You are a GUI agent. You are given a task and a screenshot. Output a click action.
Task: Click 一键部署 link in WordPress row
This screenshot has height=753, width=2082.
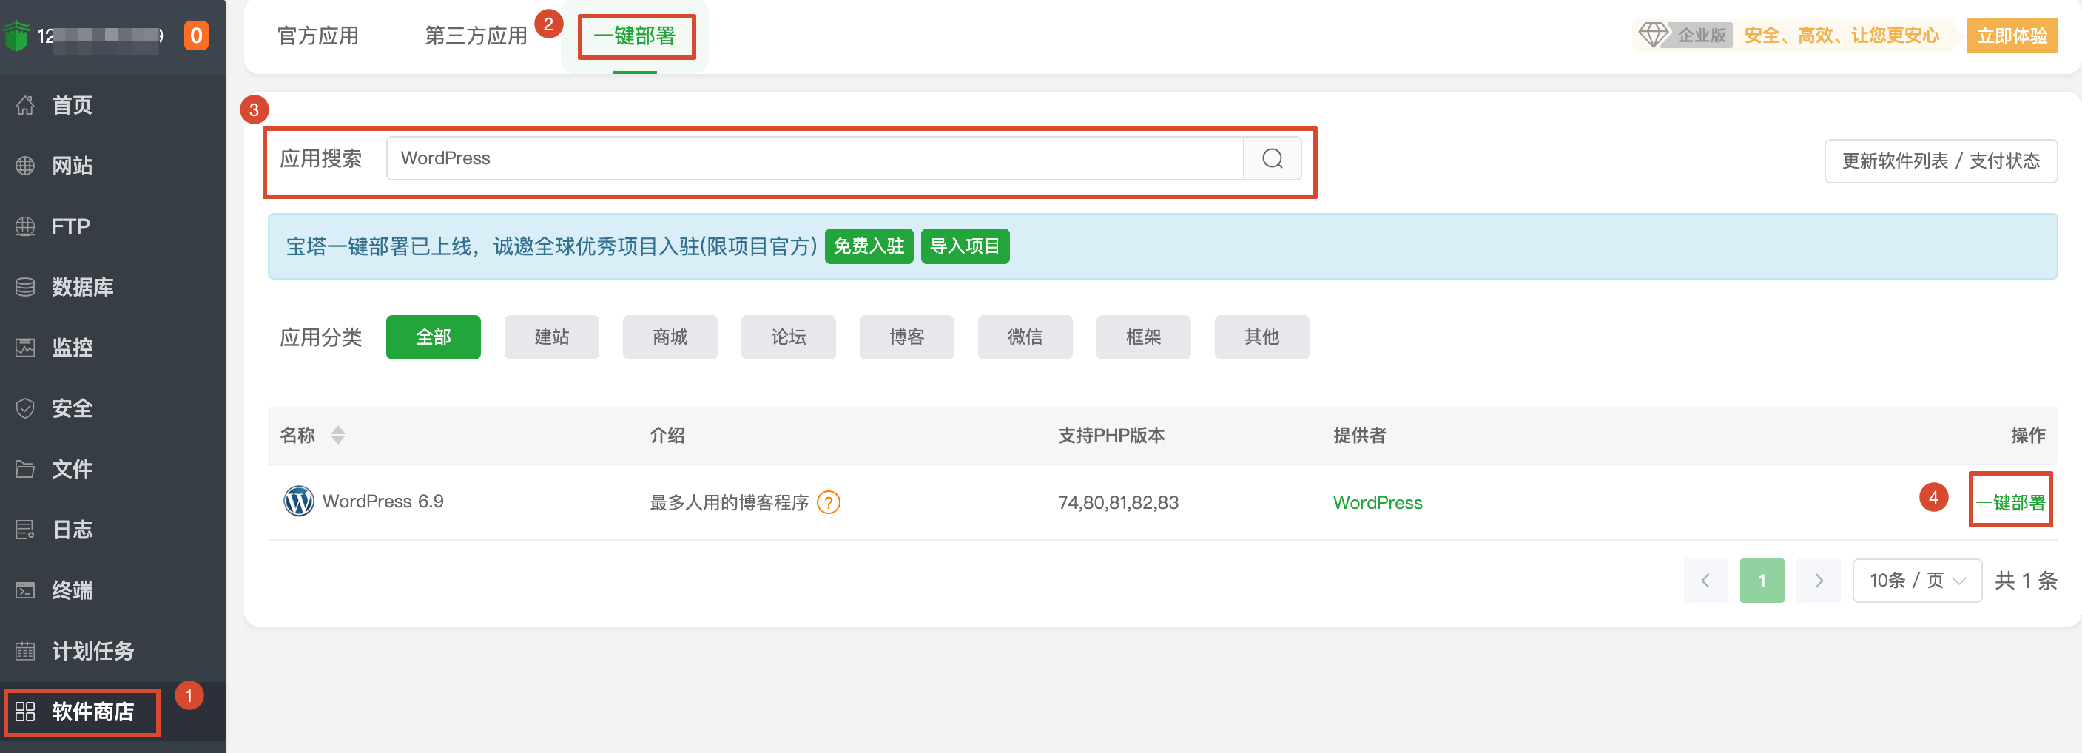pos(2010,502)
